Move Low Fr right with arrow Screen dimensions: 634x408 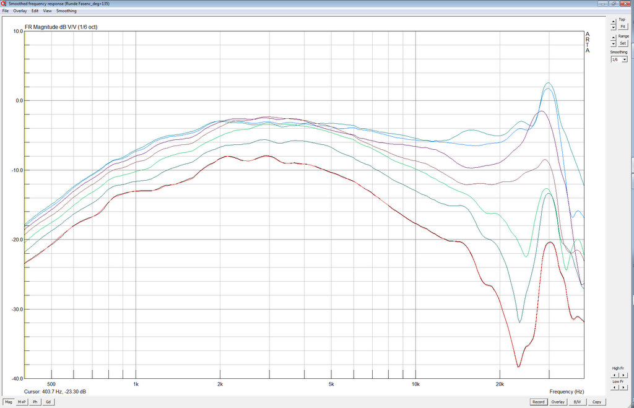(x=622, y=389)
